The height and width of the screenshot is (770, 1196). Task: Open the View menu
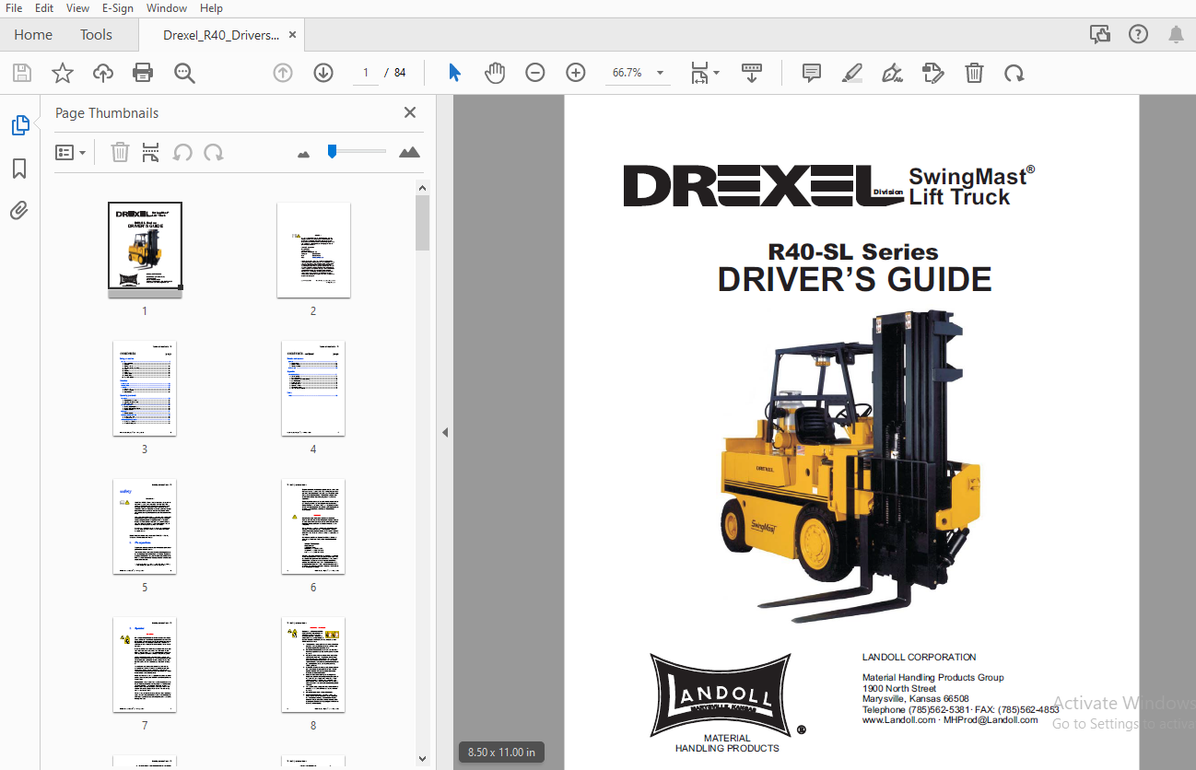coord(77,8)
